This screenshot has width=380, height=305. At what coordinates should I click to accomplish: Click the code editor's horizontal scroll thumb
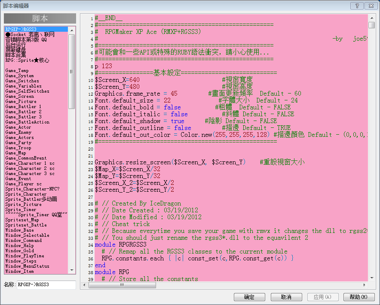[122, 285]
